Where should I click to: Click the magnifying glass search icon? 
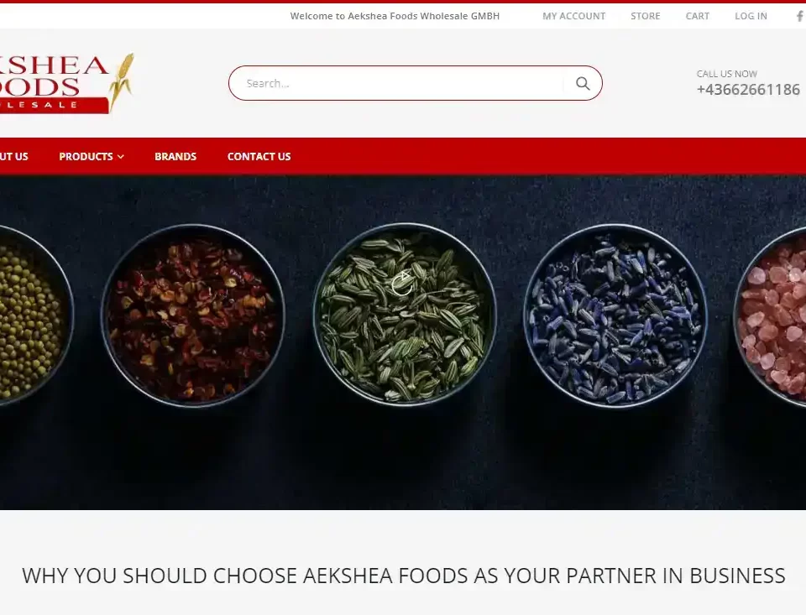[583, 83]
